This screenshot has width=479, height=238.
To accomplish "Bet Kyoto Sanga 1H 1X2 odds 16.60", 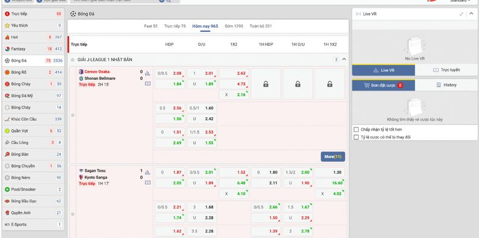I will coord(330,183).
